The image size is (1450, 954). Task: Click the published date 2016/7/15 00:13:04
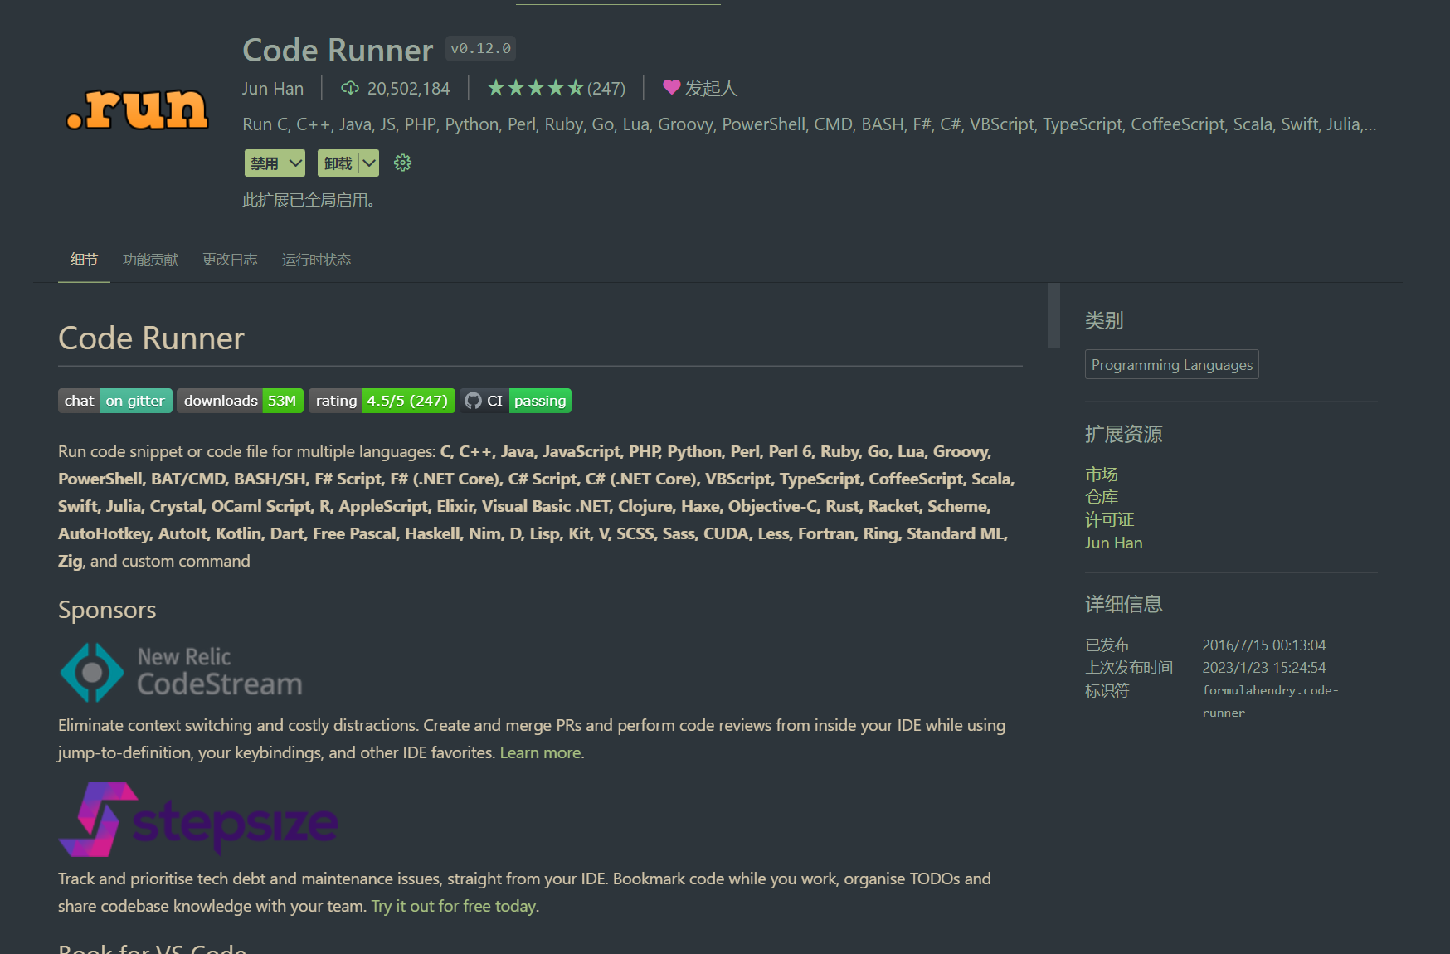tap(1264, 645)
